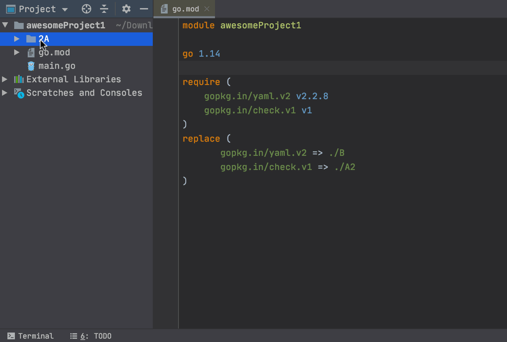
Task: Click the go.mod file icon in tree
Action: (31, 52)
